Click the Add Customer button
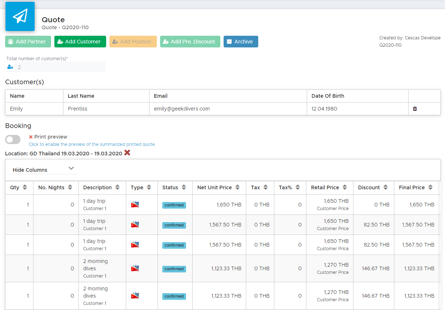 (x=80, y=42)
